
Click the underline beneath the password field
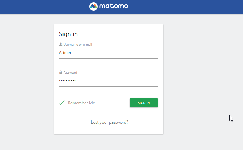[x=108, y=87]
